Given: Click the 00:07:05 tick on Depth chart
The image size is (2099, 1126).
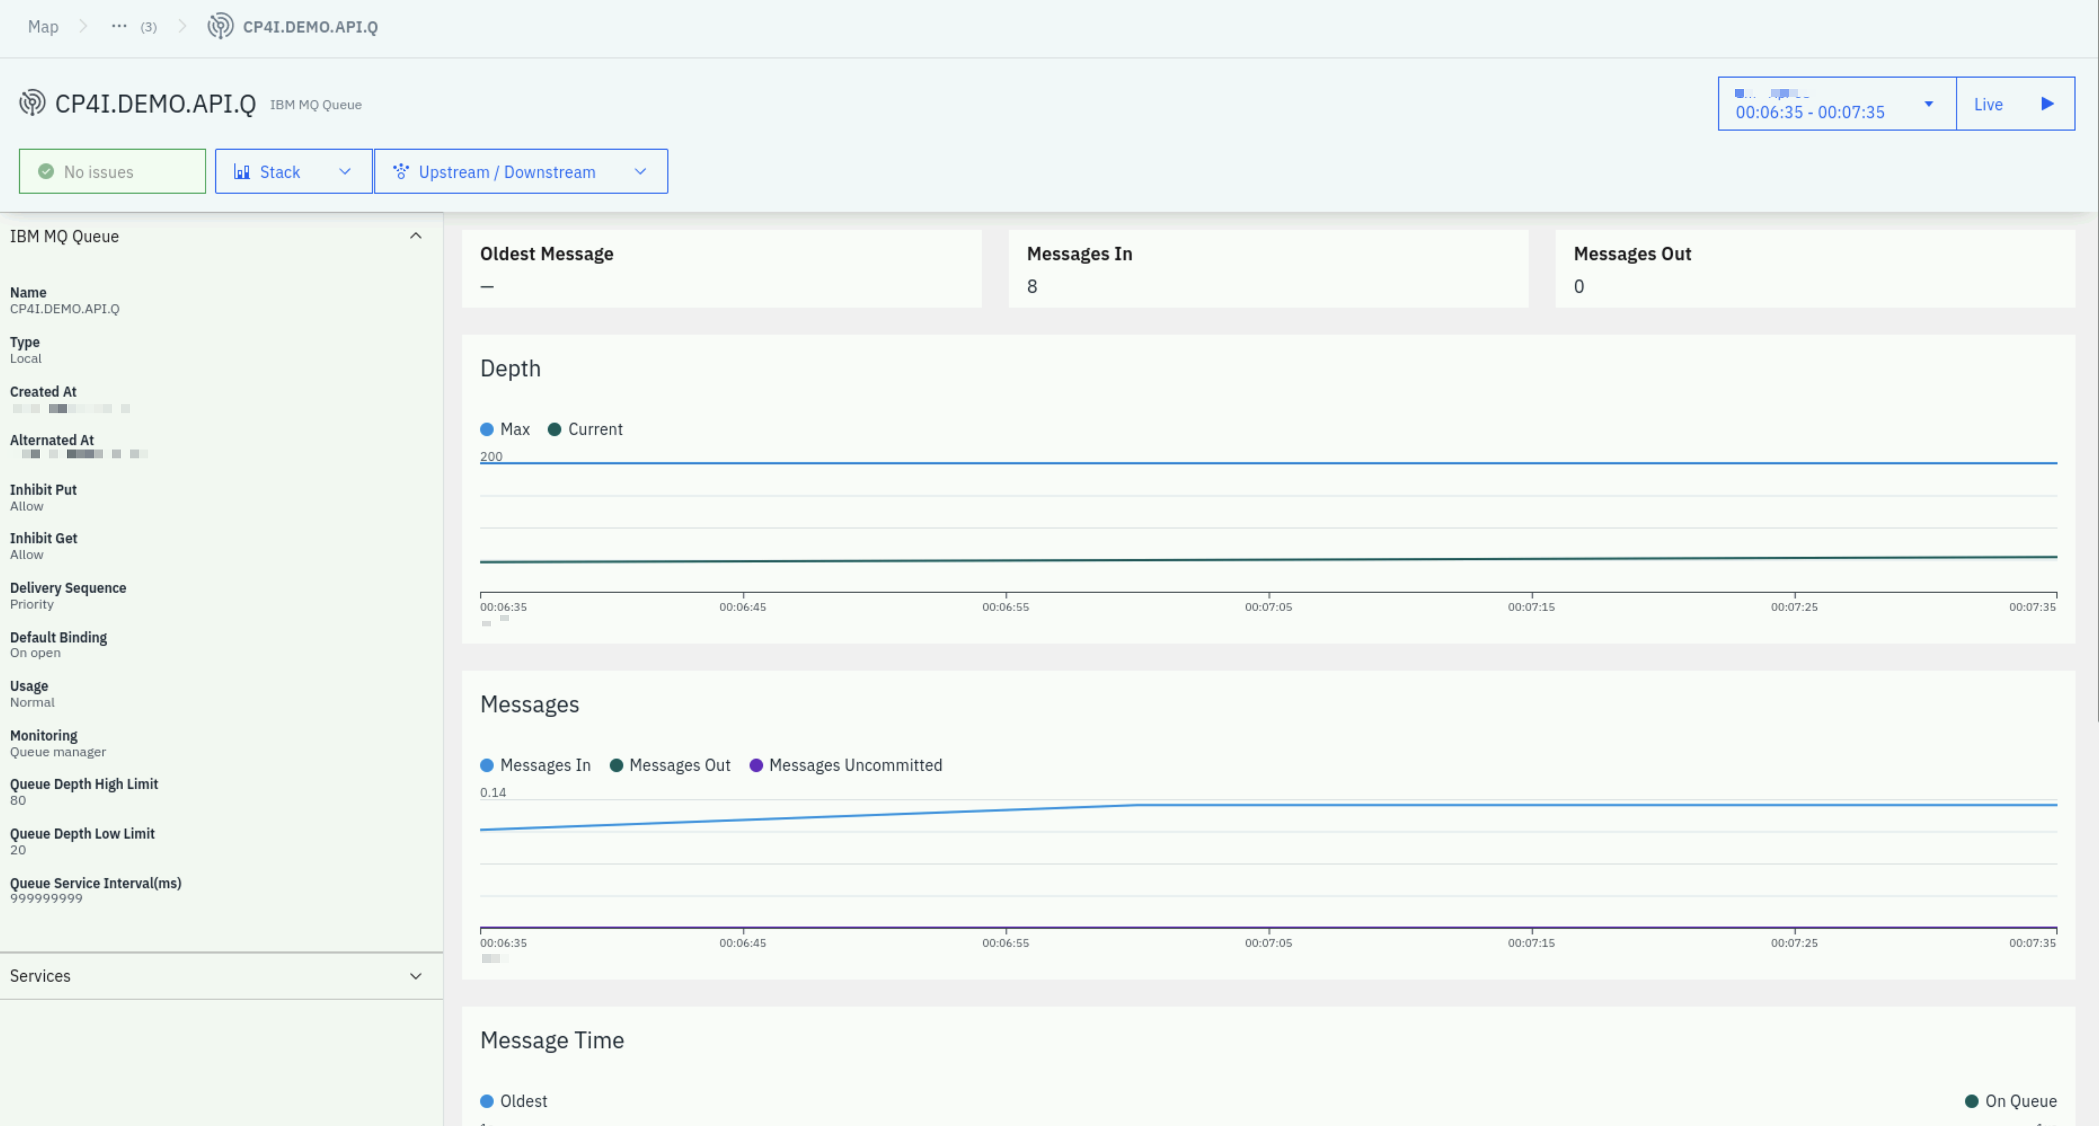Looking at the screenshot, I should (x=1269, y=606).
